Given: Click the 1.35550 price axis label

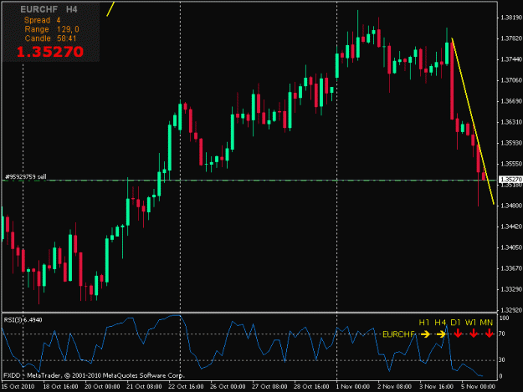Looking at the screenshot, I should [x=511, y=164].
